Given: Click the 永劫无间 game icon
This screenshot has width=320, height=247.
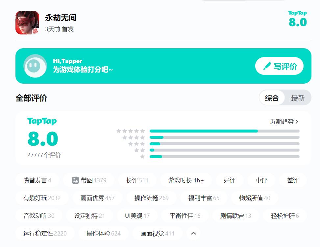Looking at the screenshot, I should [x=27, y=23].
